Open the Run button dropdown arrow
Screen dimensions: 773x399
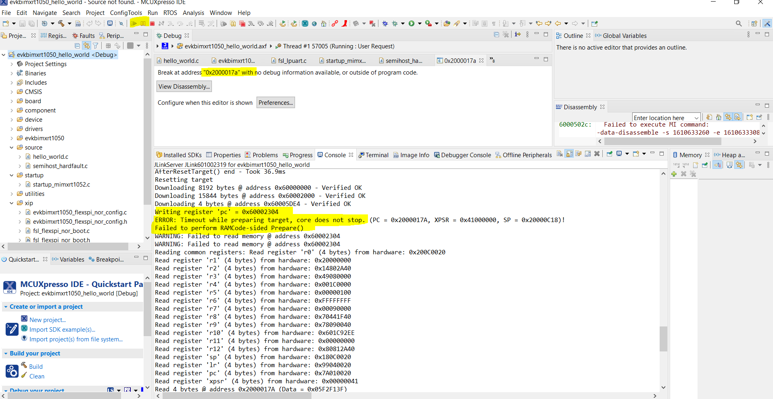[x=419, y=23]
